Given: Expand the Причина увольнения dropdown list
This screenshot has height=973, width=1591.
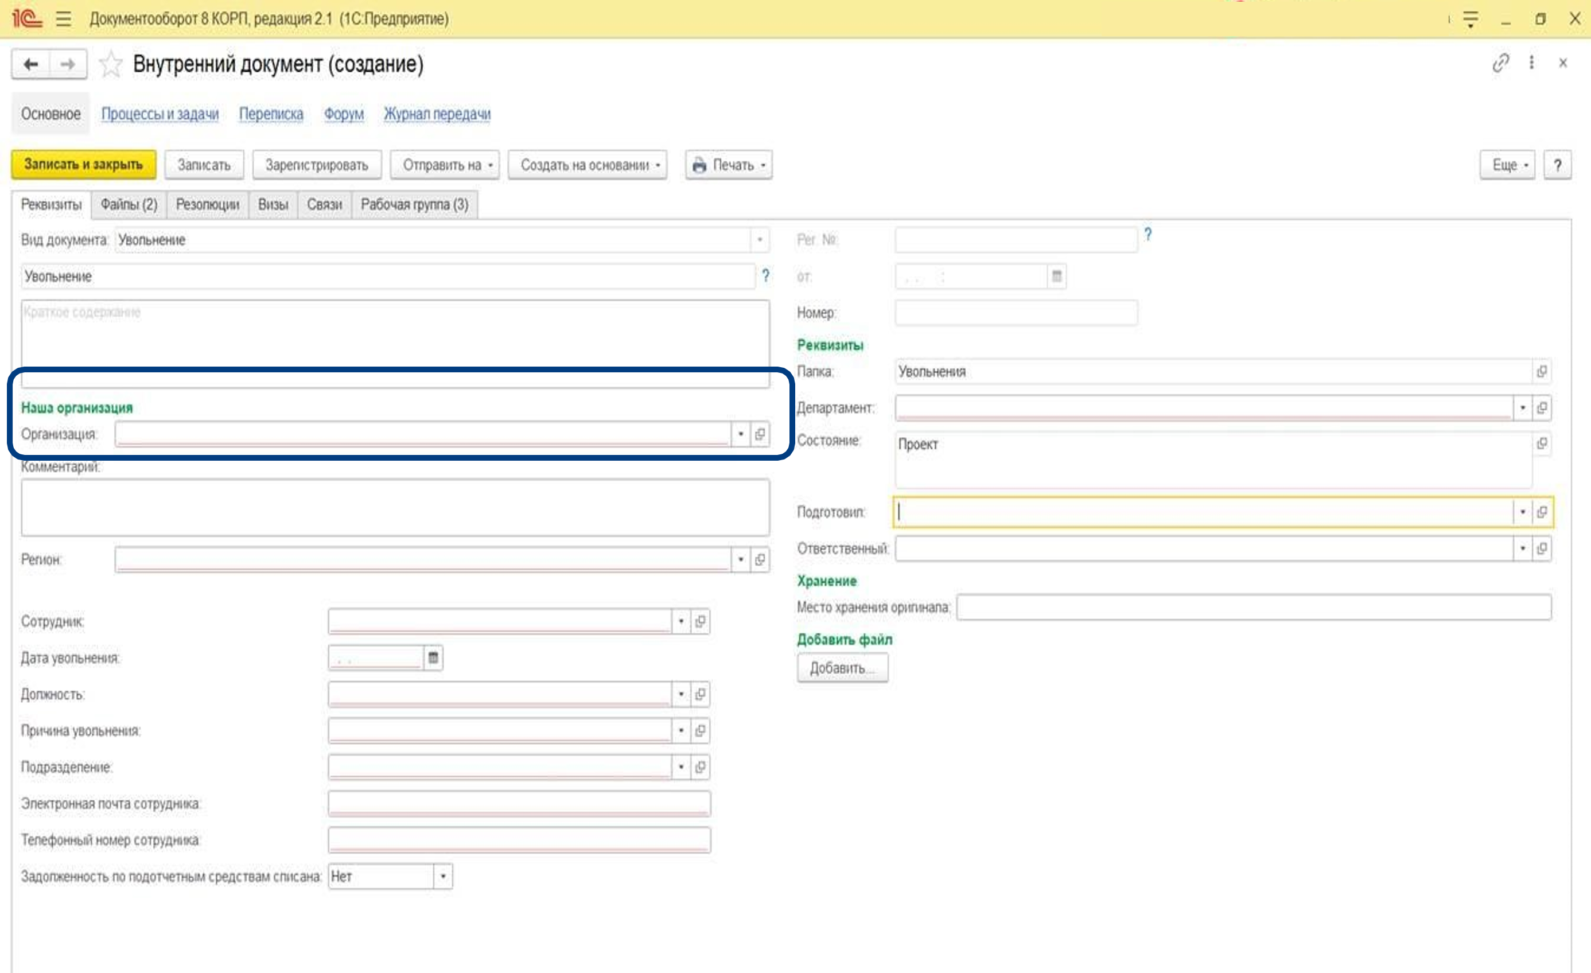Looking at the screenshot, I should pos(680,730).
